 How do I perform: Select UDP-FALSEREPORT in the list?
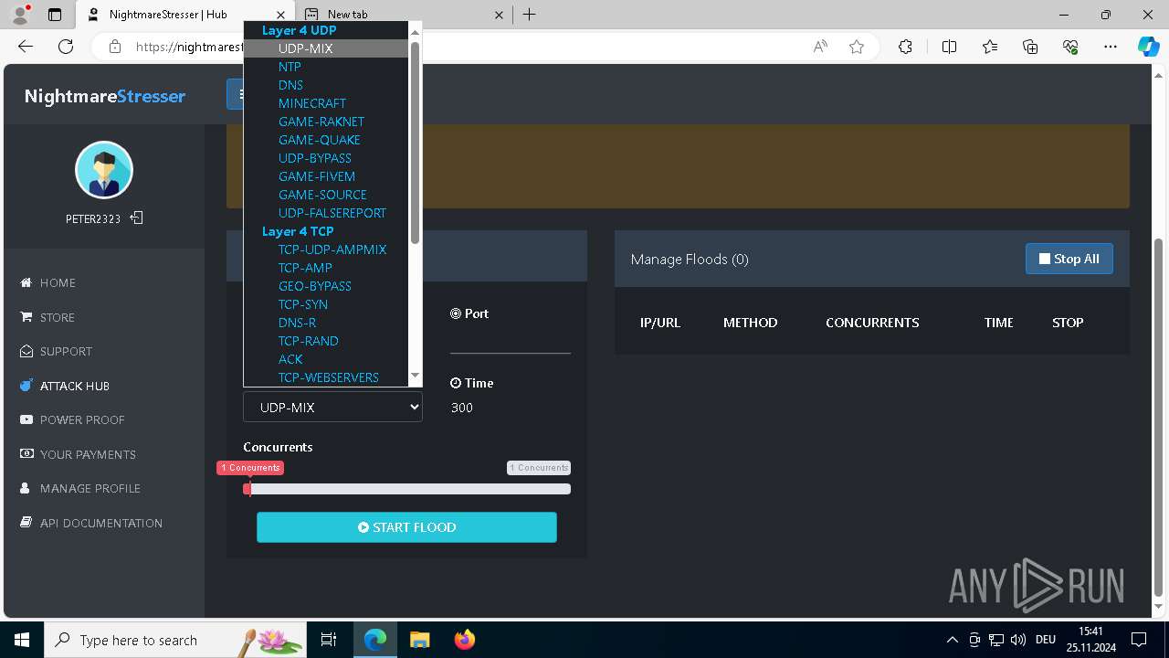326,213
